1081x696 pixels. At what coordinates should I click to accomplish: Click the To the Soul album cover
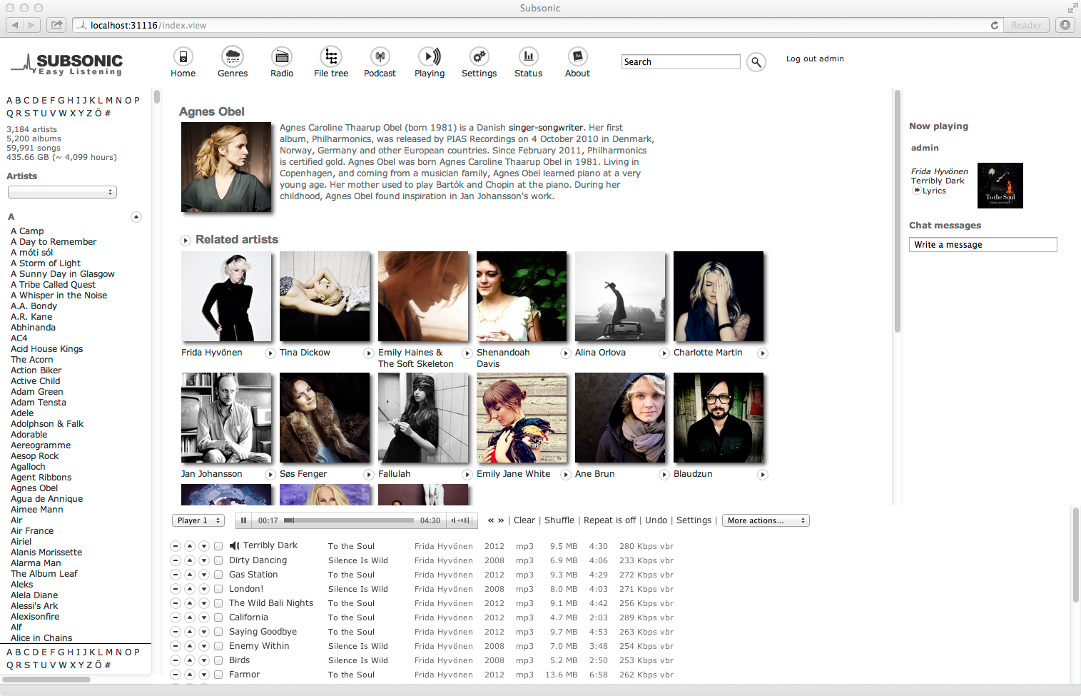pyautogui.click(x=1000, y=186)
